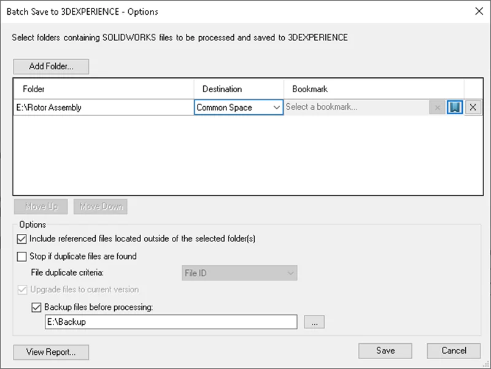Toggle Include referenced files checkbox
The height and width of the screenshot is (369, 491).
click(x=23, y=239)
